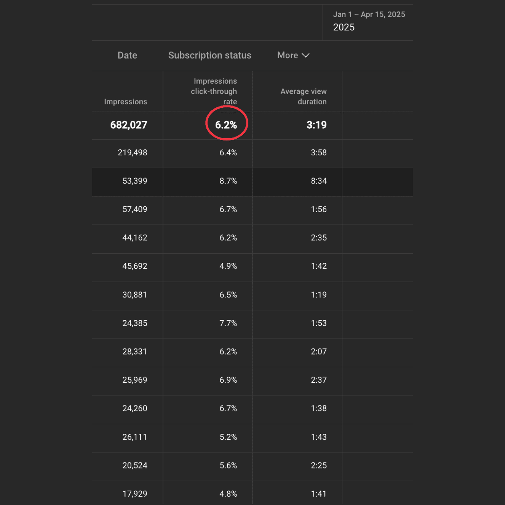Open the Jan 1 – Apr 15 date range selector
The height and width of the screenshot is (505, 505).
tap(368, 21)
